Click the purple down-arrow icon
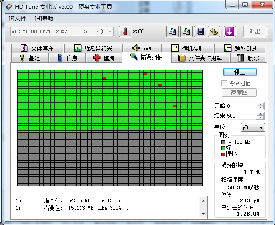This screenshot has width=275, height=225. point(230,31)
